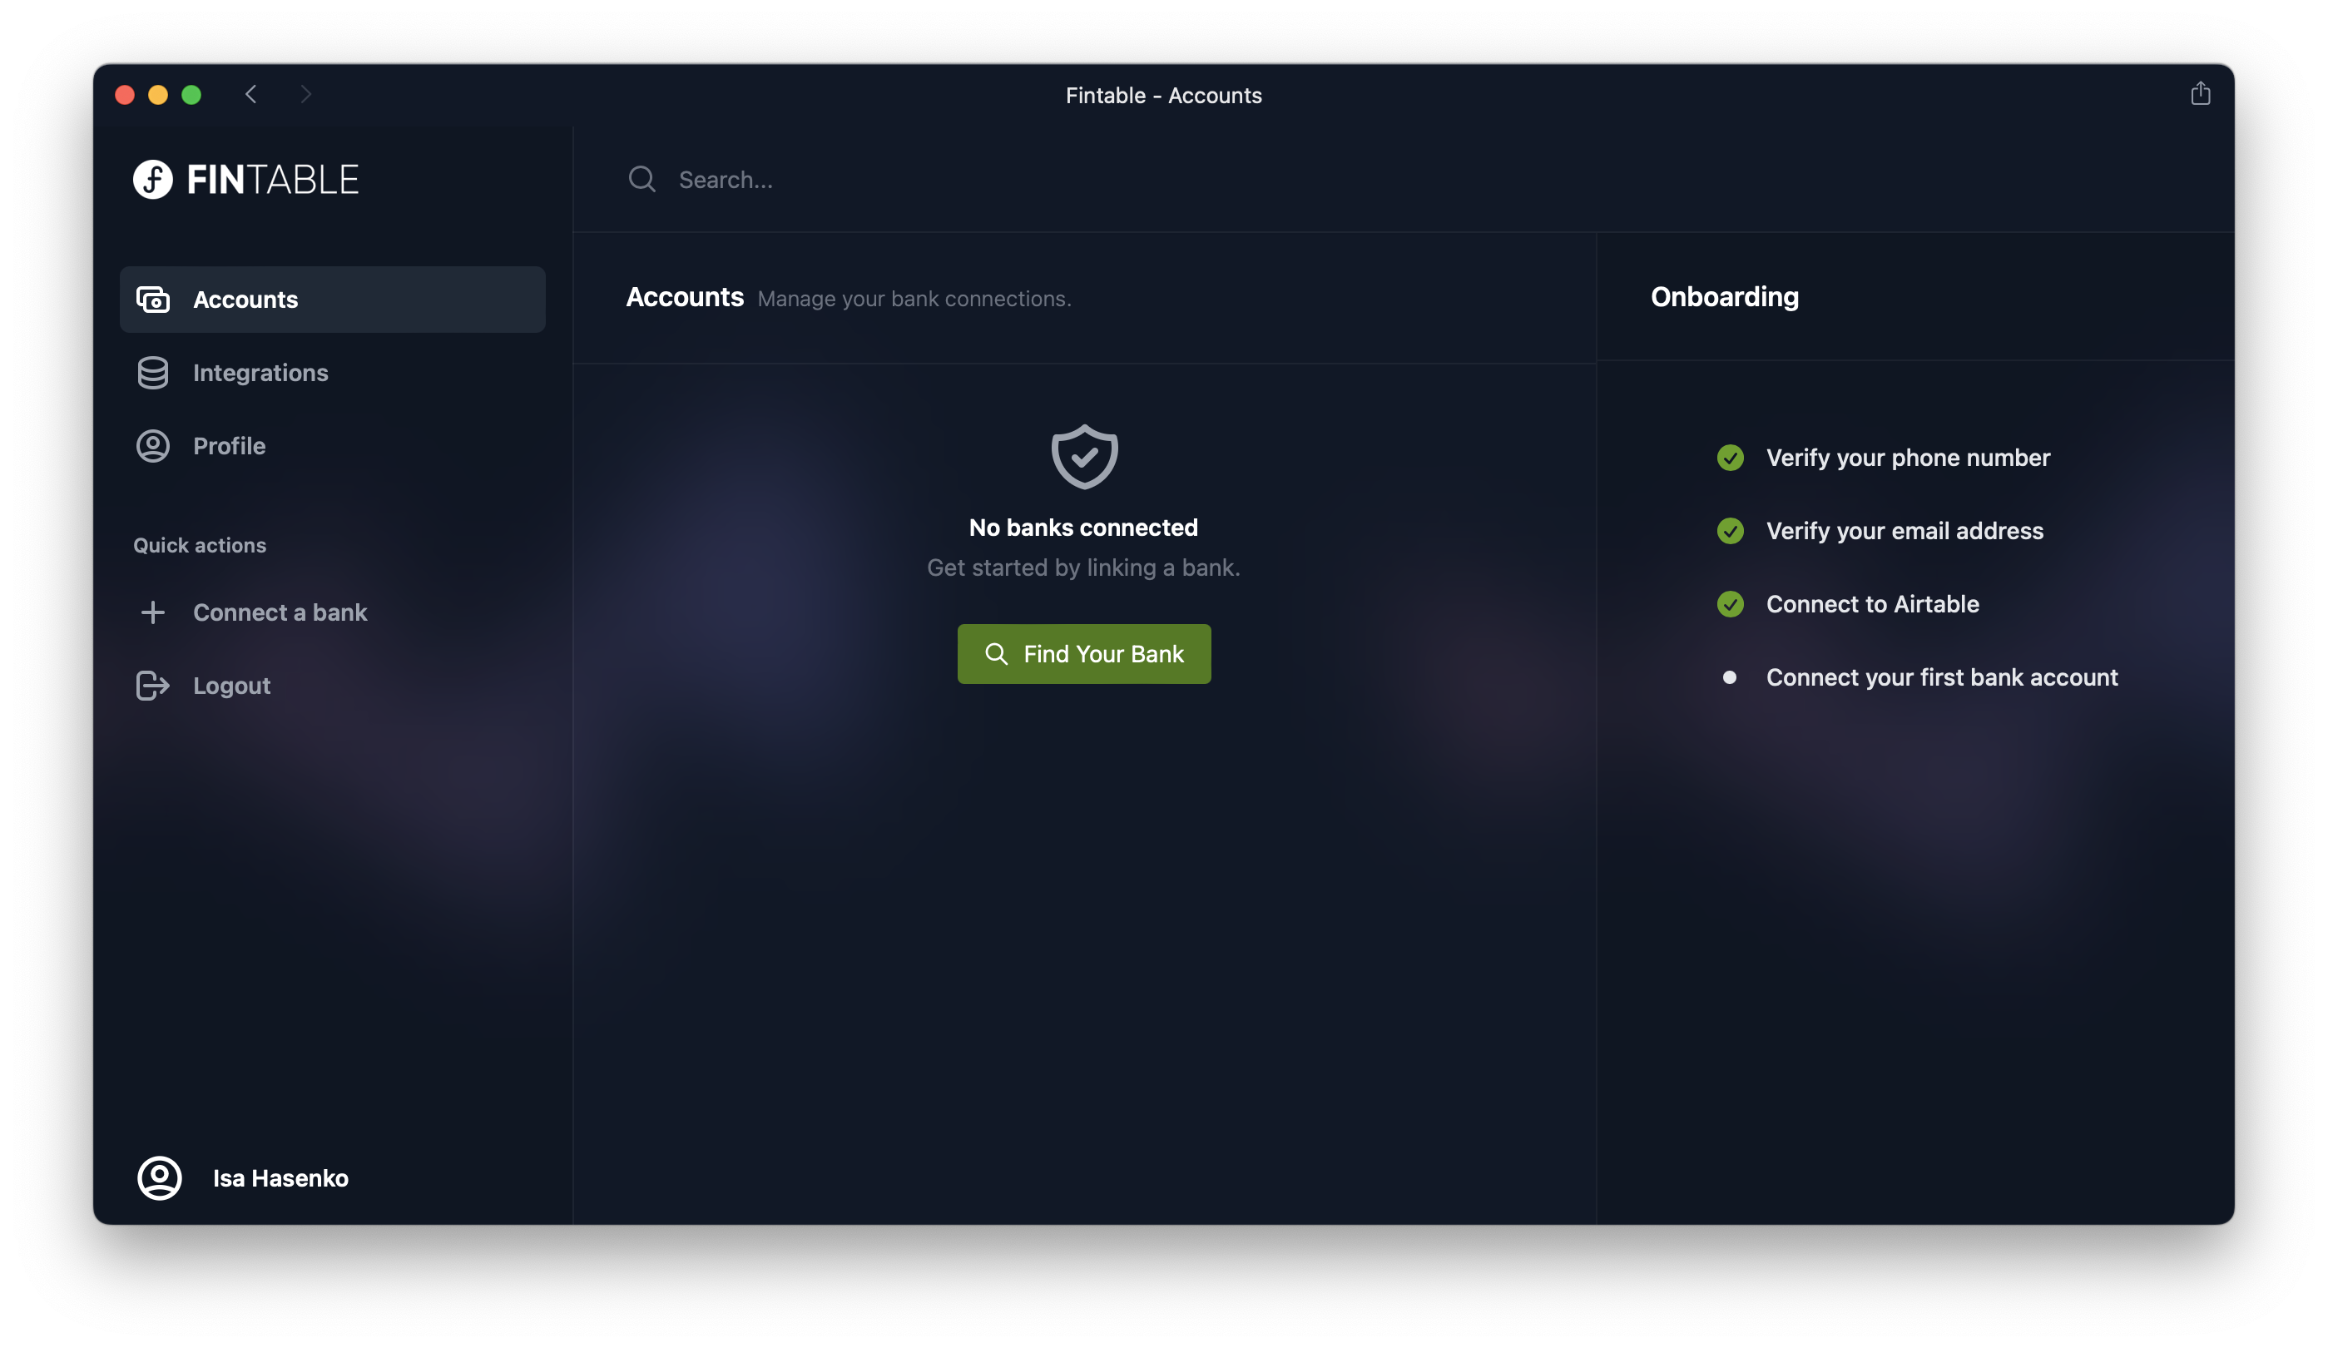Open the Integrations section

pyautogui.click(x=333, y=372)
